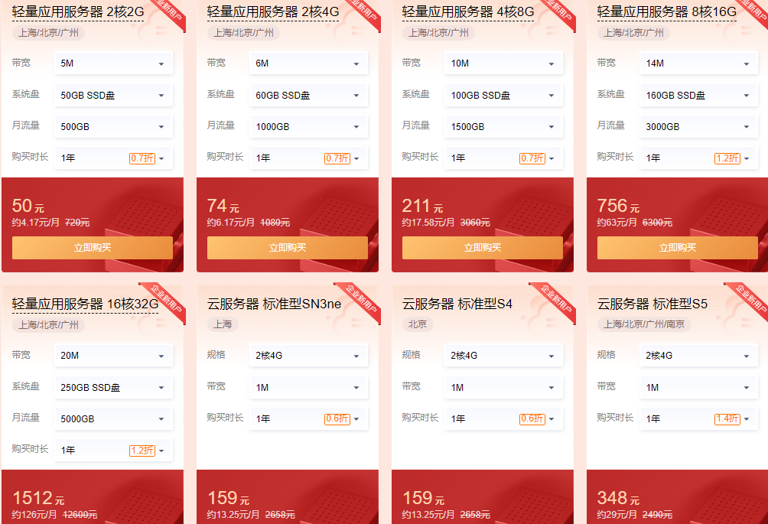This screenshot has height=524, width=768.
Task: Click 立即购买 for the 50元 server
Action: tap(93, 248)
